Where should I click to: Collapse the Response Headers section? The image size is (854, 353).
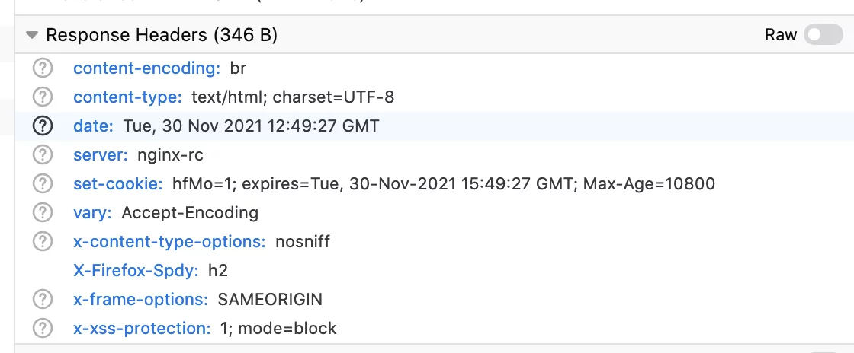click(x=32, y=35)
